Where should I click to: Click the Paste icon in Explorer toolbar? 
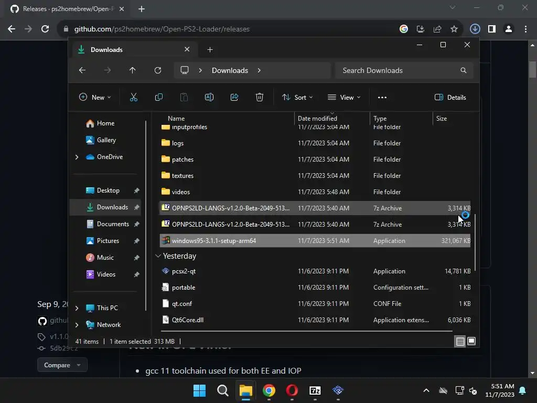tap(184, 97)
